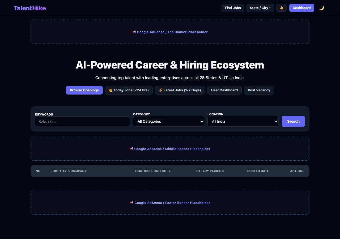Toggle dark mode with the moon icon
Screen dimensions: 340x239
321,8
